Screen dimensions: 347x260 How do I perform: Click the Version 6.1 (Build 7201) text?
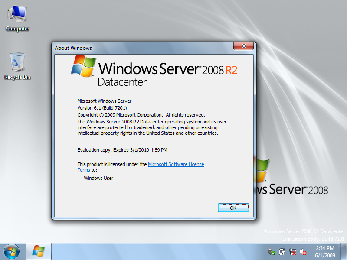point(102,108)
